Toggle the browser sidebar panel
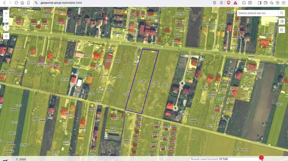The image size is (288, 161). pos(259,3)
